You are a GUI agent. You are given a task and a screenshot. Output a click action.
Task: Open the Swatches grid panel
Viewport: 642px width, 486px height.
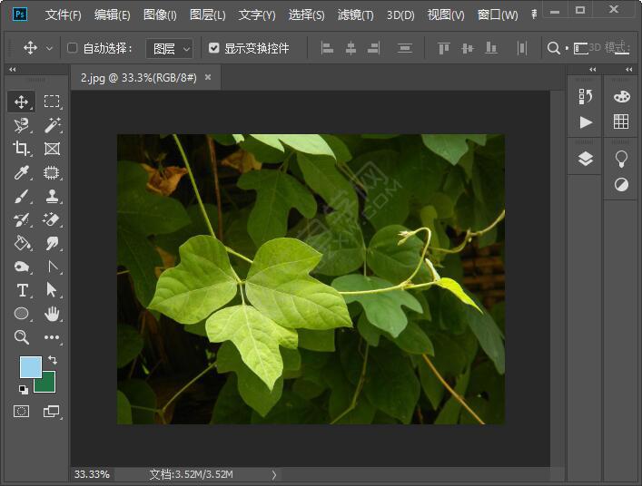pyautogui.click(x=621, y=121)
